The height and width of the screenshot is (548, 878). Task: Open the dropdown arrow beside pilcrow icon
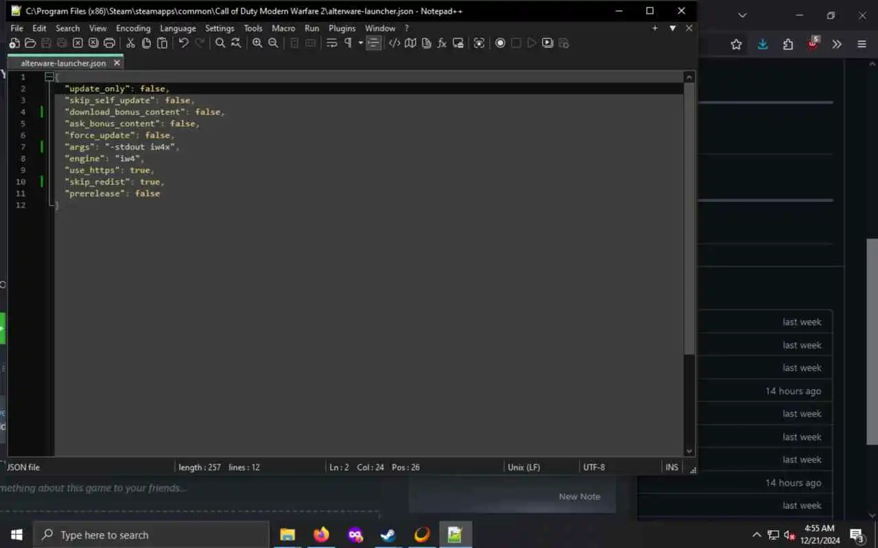tap(361, 43)
